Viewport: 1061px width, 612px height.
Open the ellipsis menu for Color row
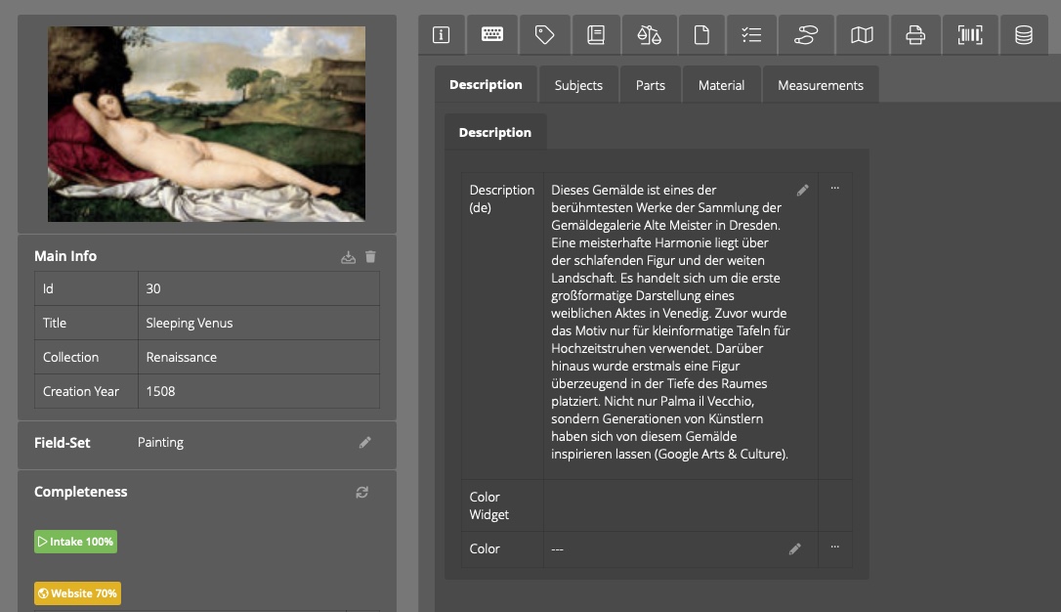[x=834, y=547]
